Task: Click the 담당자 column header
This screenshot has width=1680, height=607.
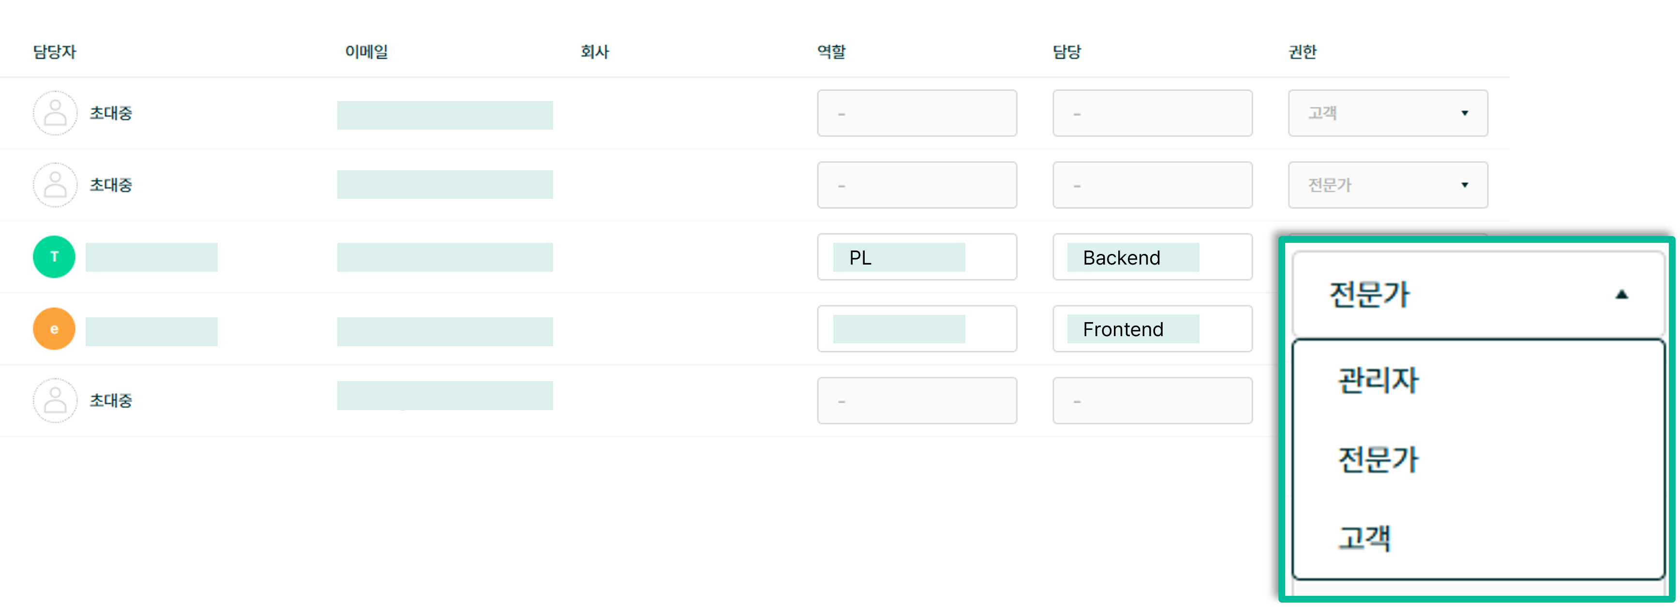Action: 54,51
